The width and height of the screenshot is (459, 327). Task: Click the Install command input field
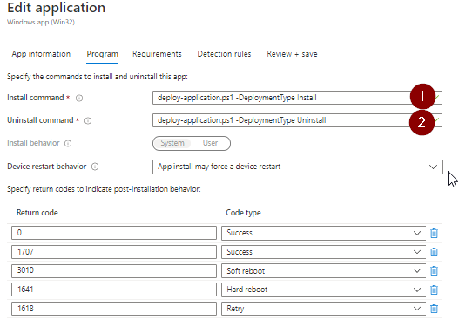tap(297, 98)
